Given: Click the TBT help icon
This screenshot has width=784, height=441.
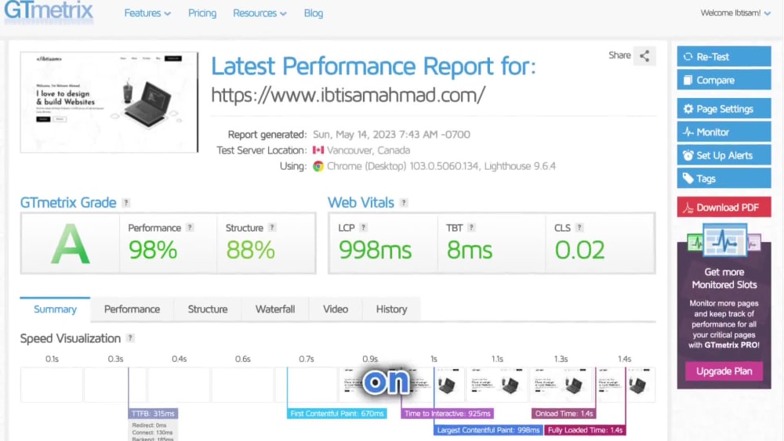Looking at the screenshot, I should 471,228.
